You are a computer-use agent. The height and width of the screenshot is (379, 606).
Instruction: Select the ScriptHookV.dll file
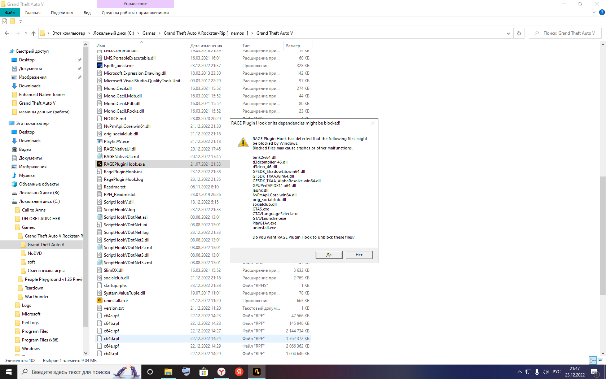118,202
